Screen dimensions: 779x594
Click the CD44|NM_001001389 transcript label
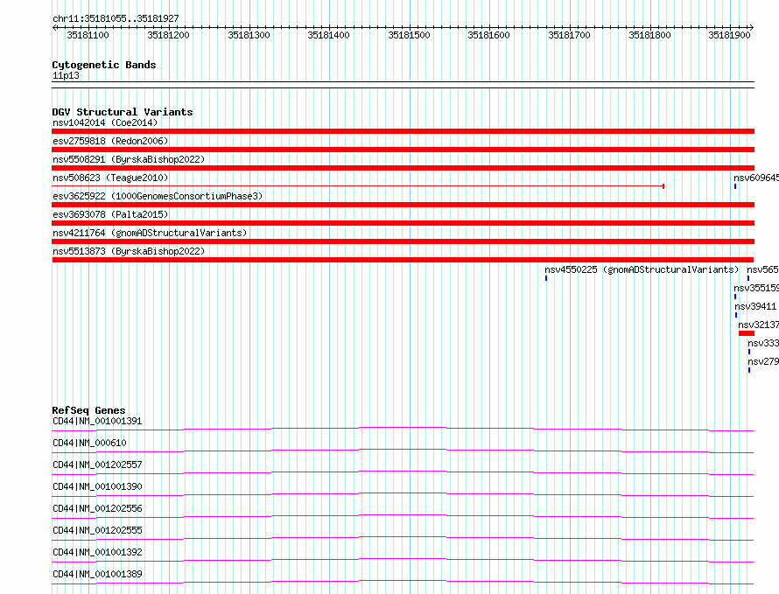click(x=97, y=574)
